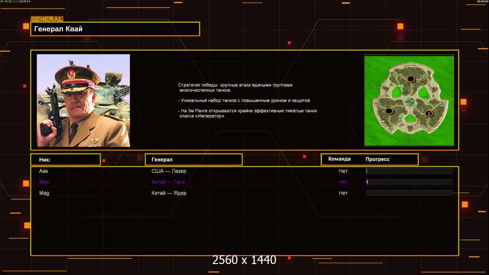Click the strategy description text about tanks
489x275 pixels.
247,100
